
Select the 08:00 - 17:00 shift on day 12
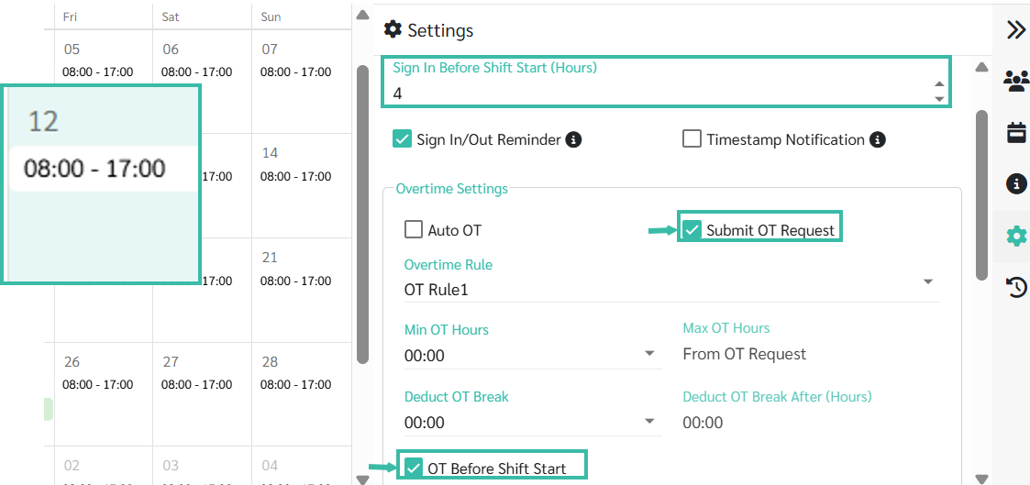pyautogui.click(x=95, y=170)
